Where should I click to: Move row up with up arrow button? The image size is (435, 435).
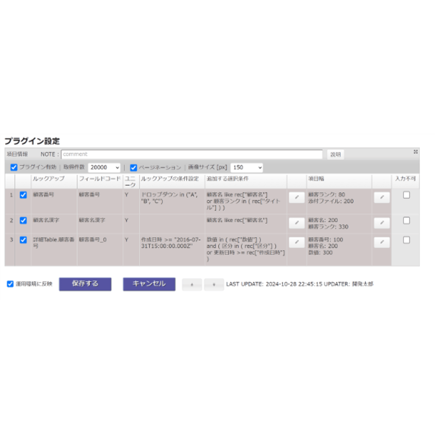coord(192,284)
